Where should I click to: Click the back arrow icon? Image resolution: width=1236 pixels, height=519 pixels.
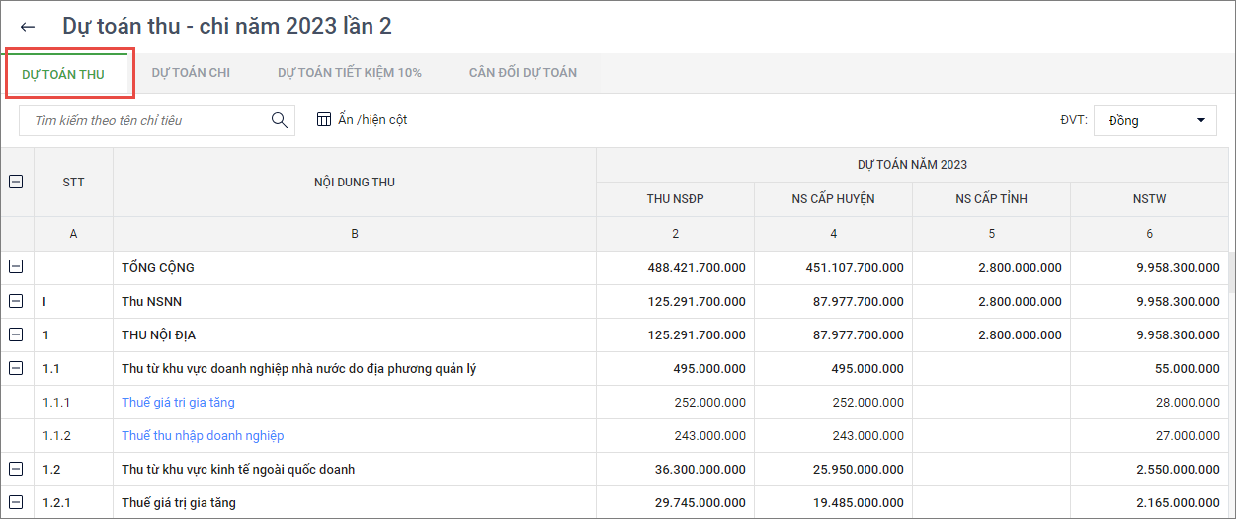coord(28,27)
